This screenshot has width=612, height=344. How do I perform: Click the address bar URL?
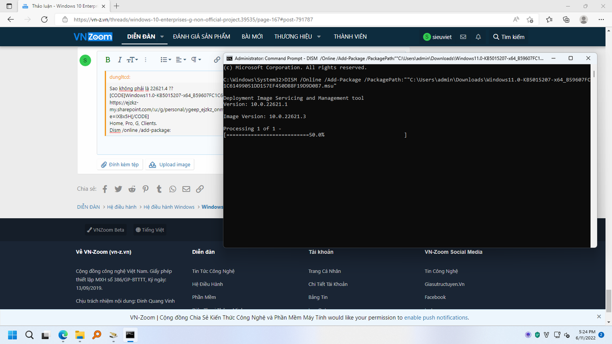click(x=193, y=20)
